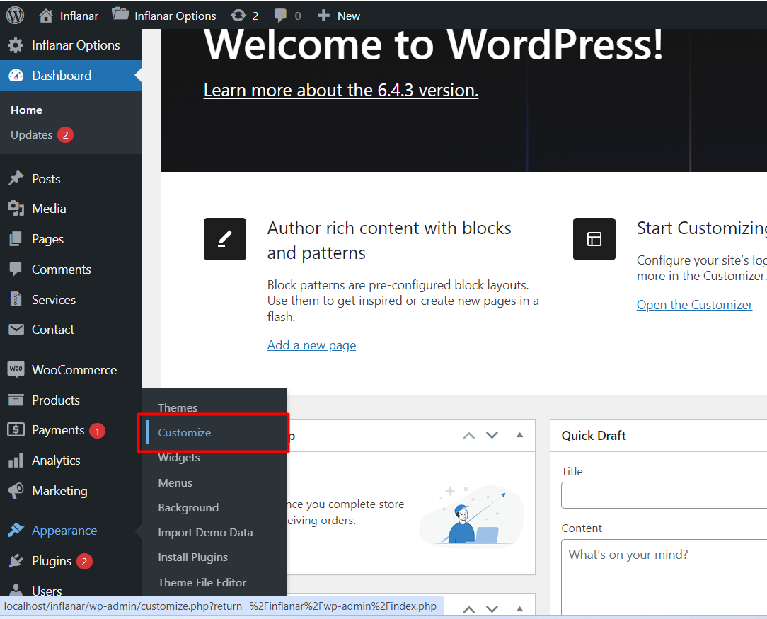Click the Dashboard gauge icon
Viewport: 767px width, 619px height.
pos(16,75)
